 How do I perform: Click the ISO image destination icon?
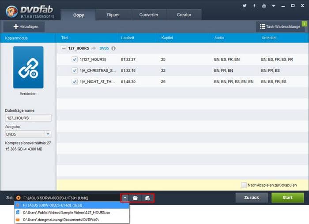[147, 198]
